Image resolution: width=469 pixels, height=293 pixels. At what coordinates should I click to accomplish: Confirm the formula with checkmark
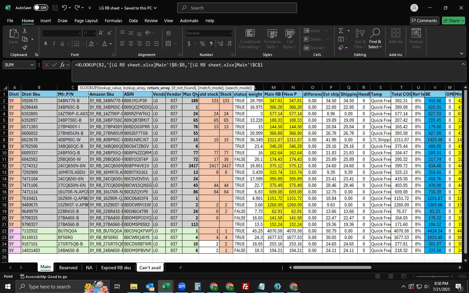click(54, 65)
